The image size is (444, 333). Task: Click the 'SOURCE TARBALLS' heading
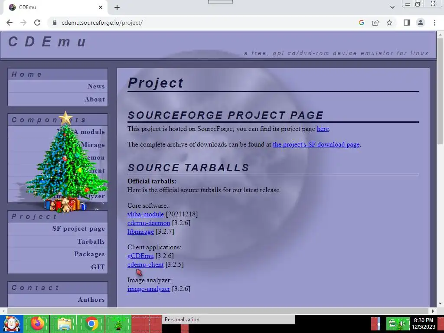188,168
